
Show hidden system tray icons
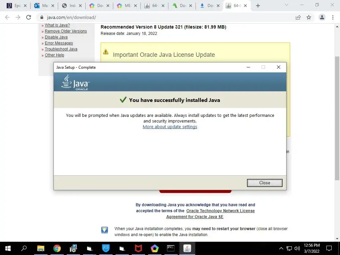point(281,248)
